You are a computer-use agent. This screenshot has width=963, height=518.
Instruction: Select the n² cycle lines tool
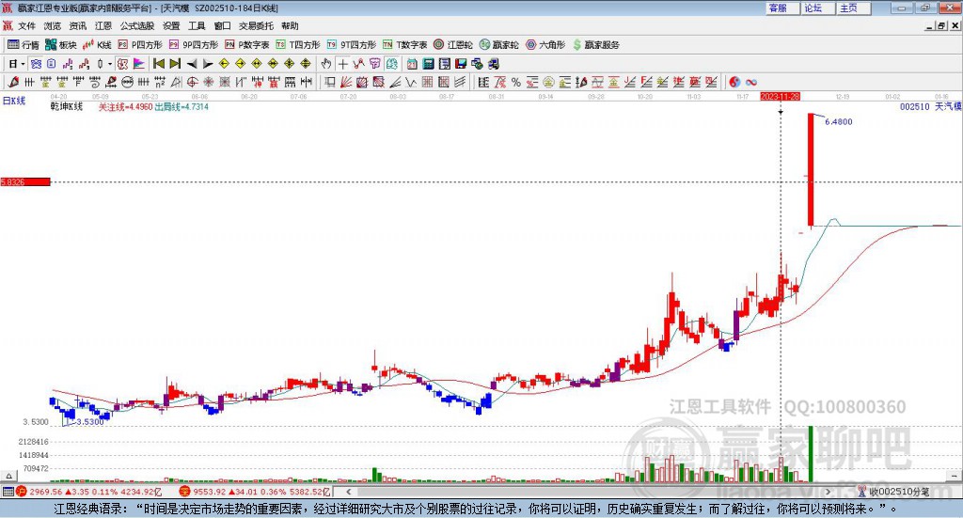pos(160,82)
